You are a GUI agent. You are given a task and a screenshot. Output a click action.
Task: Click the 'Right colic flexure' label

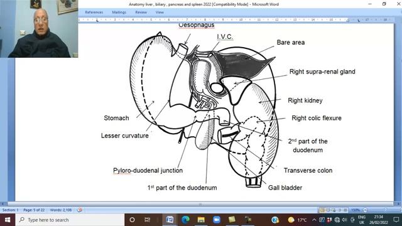coord(317,118)
